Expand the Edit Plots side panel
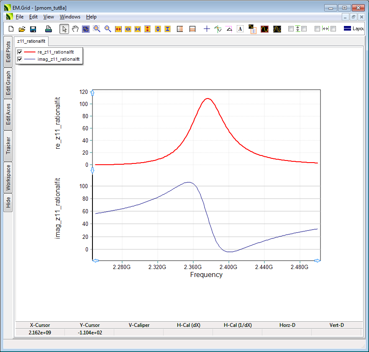Viewport: 369px width, 352px height. point(8,52)
